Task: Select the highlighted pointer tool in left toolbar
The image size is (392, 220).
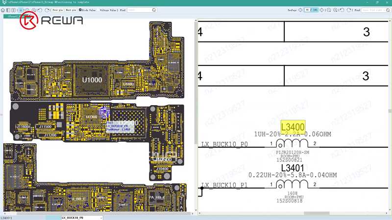Action: click(21, 10)
